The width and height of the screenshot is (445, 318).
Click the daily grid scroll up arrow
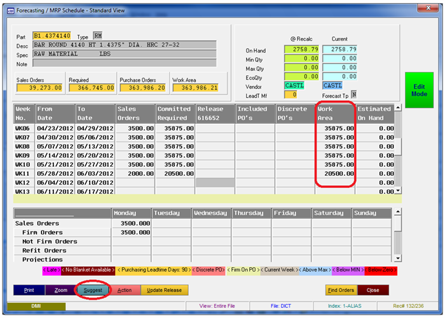398,212
